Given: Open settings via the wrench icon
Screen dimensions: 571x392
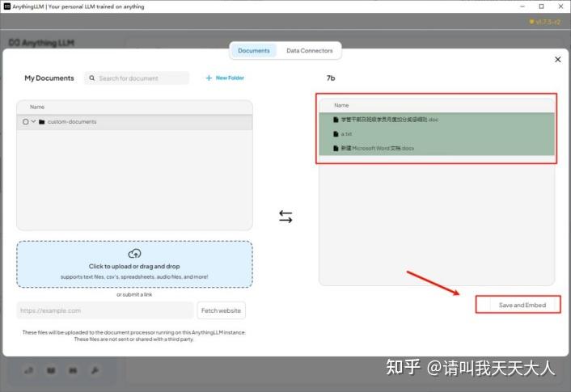Looking at the screenshot, I should [x=95, y=370].
